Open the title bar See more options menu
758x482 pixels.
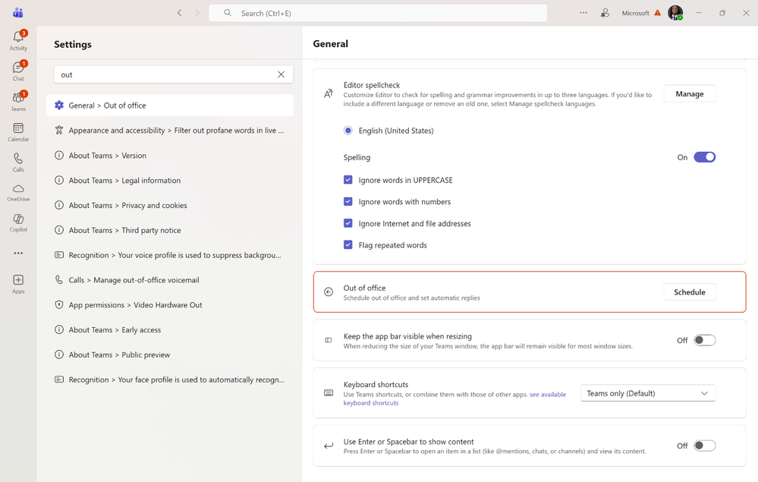[583, 13]
